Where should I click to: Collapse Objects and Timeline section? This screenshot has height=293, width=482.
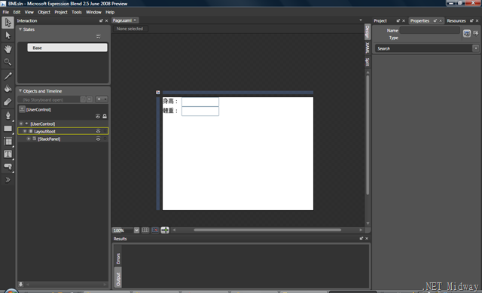point(20,91)
